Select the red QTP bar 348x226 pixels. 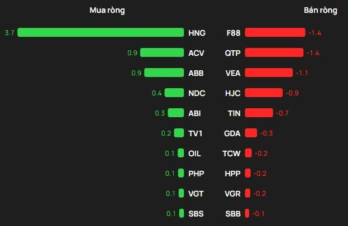click(274, 52)
